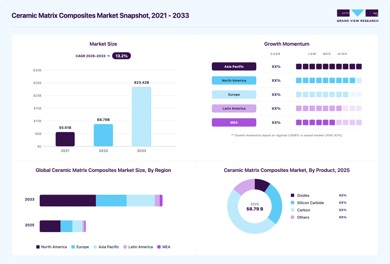Click the LOW momentum column header
This screenshot has height=264, width=390.
pos(312,54)
